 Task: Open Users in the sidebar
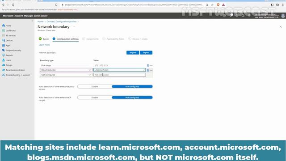point(8,60)
